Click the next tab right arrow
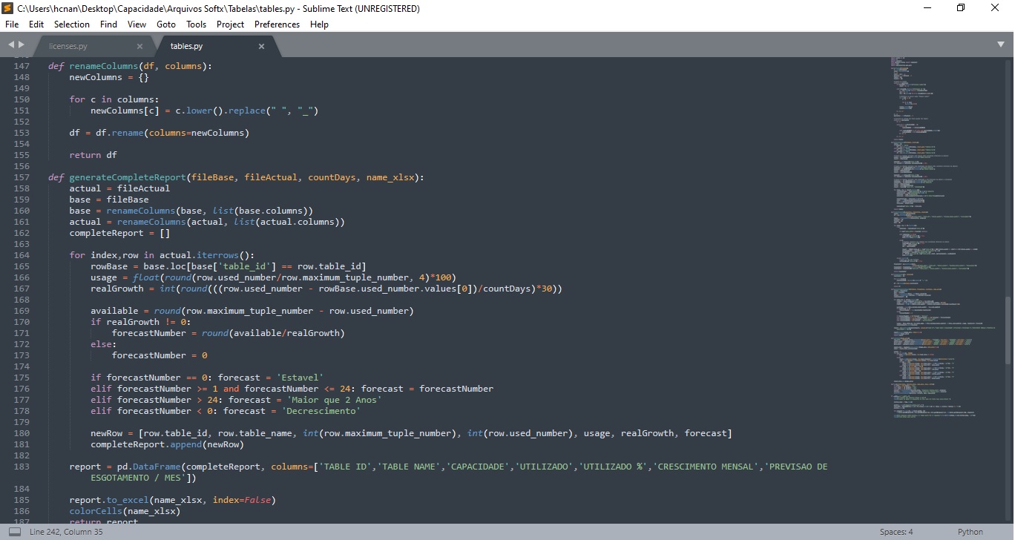Viewport: 1015px width, 540px height. 22,45
